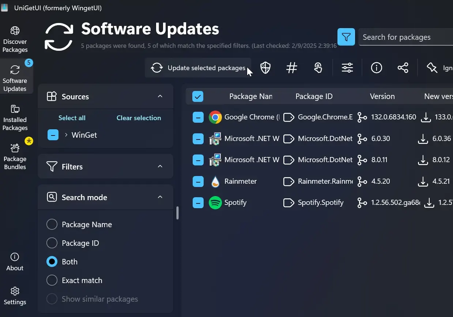Select the Exact match radio button

52,280
